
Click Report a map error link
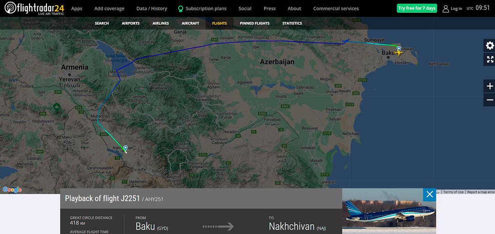click(x=481, y=192)
